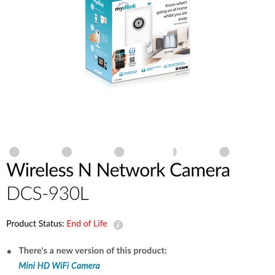275x275 pixels.
Task: Click the camera lens on the box
Action: (x=138, y=23)
